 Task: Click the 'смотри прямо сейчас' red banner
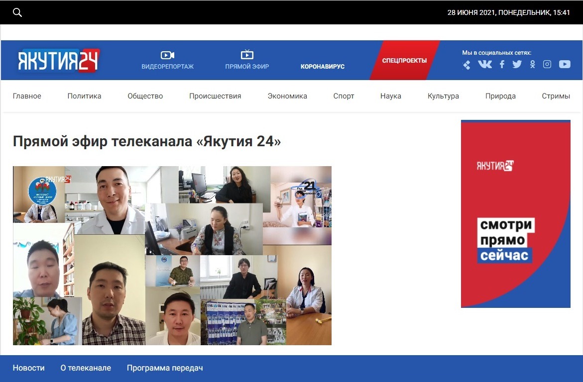pyautogui.click(x=516, y=214)
